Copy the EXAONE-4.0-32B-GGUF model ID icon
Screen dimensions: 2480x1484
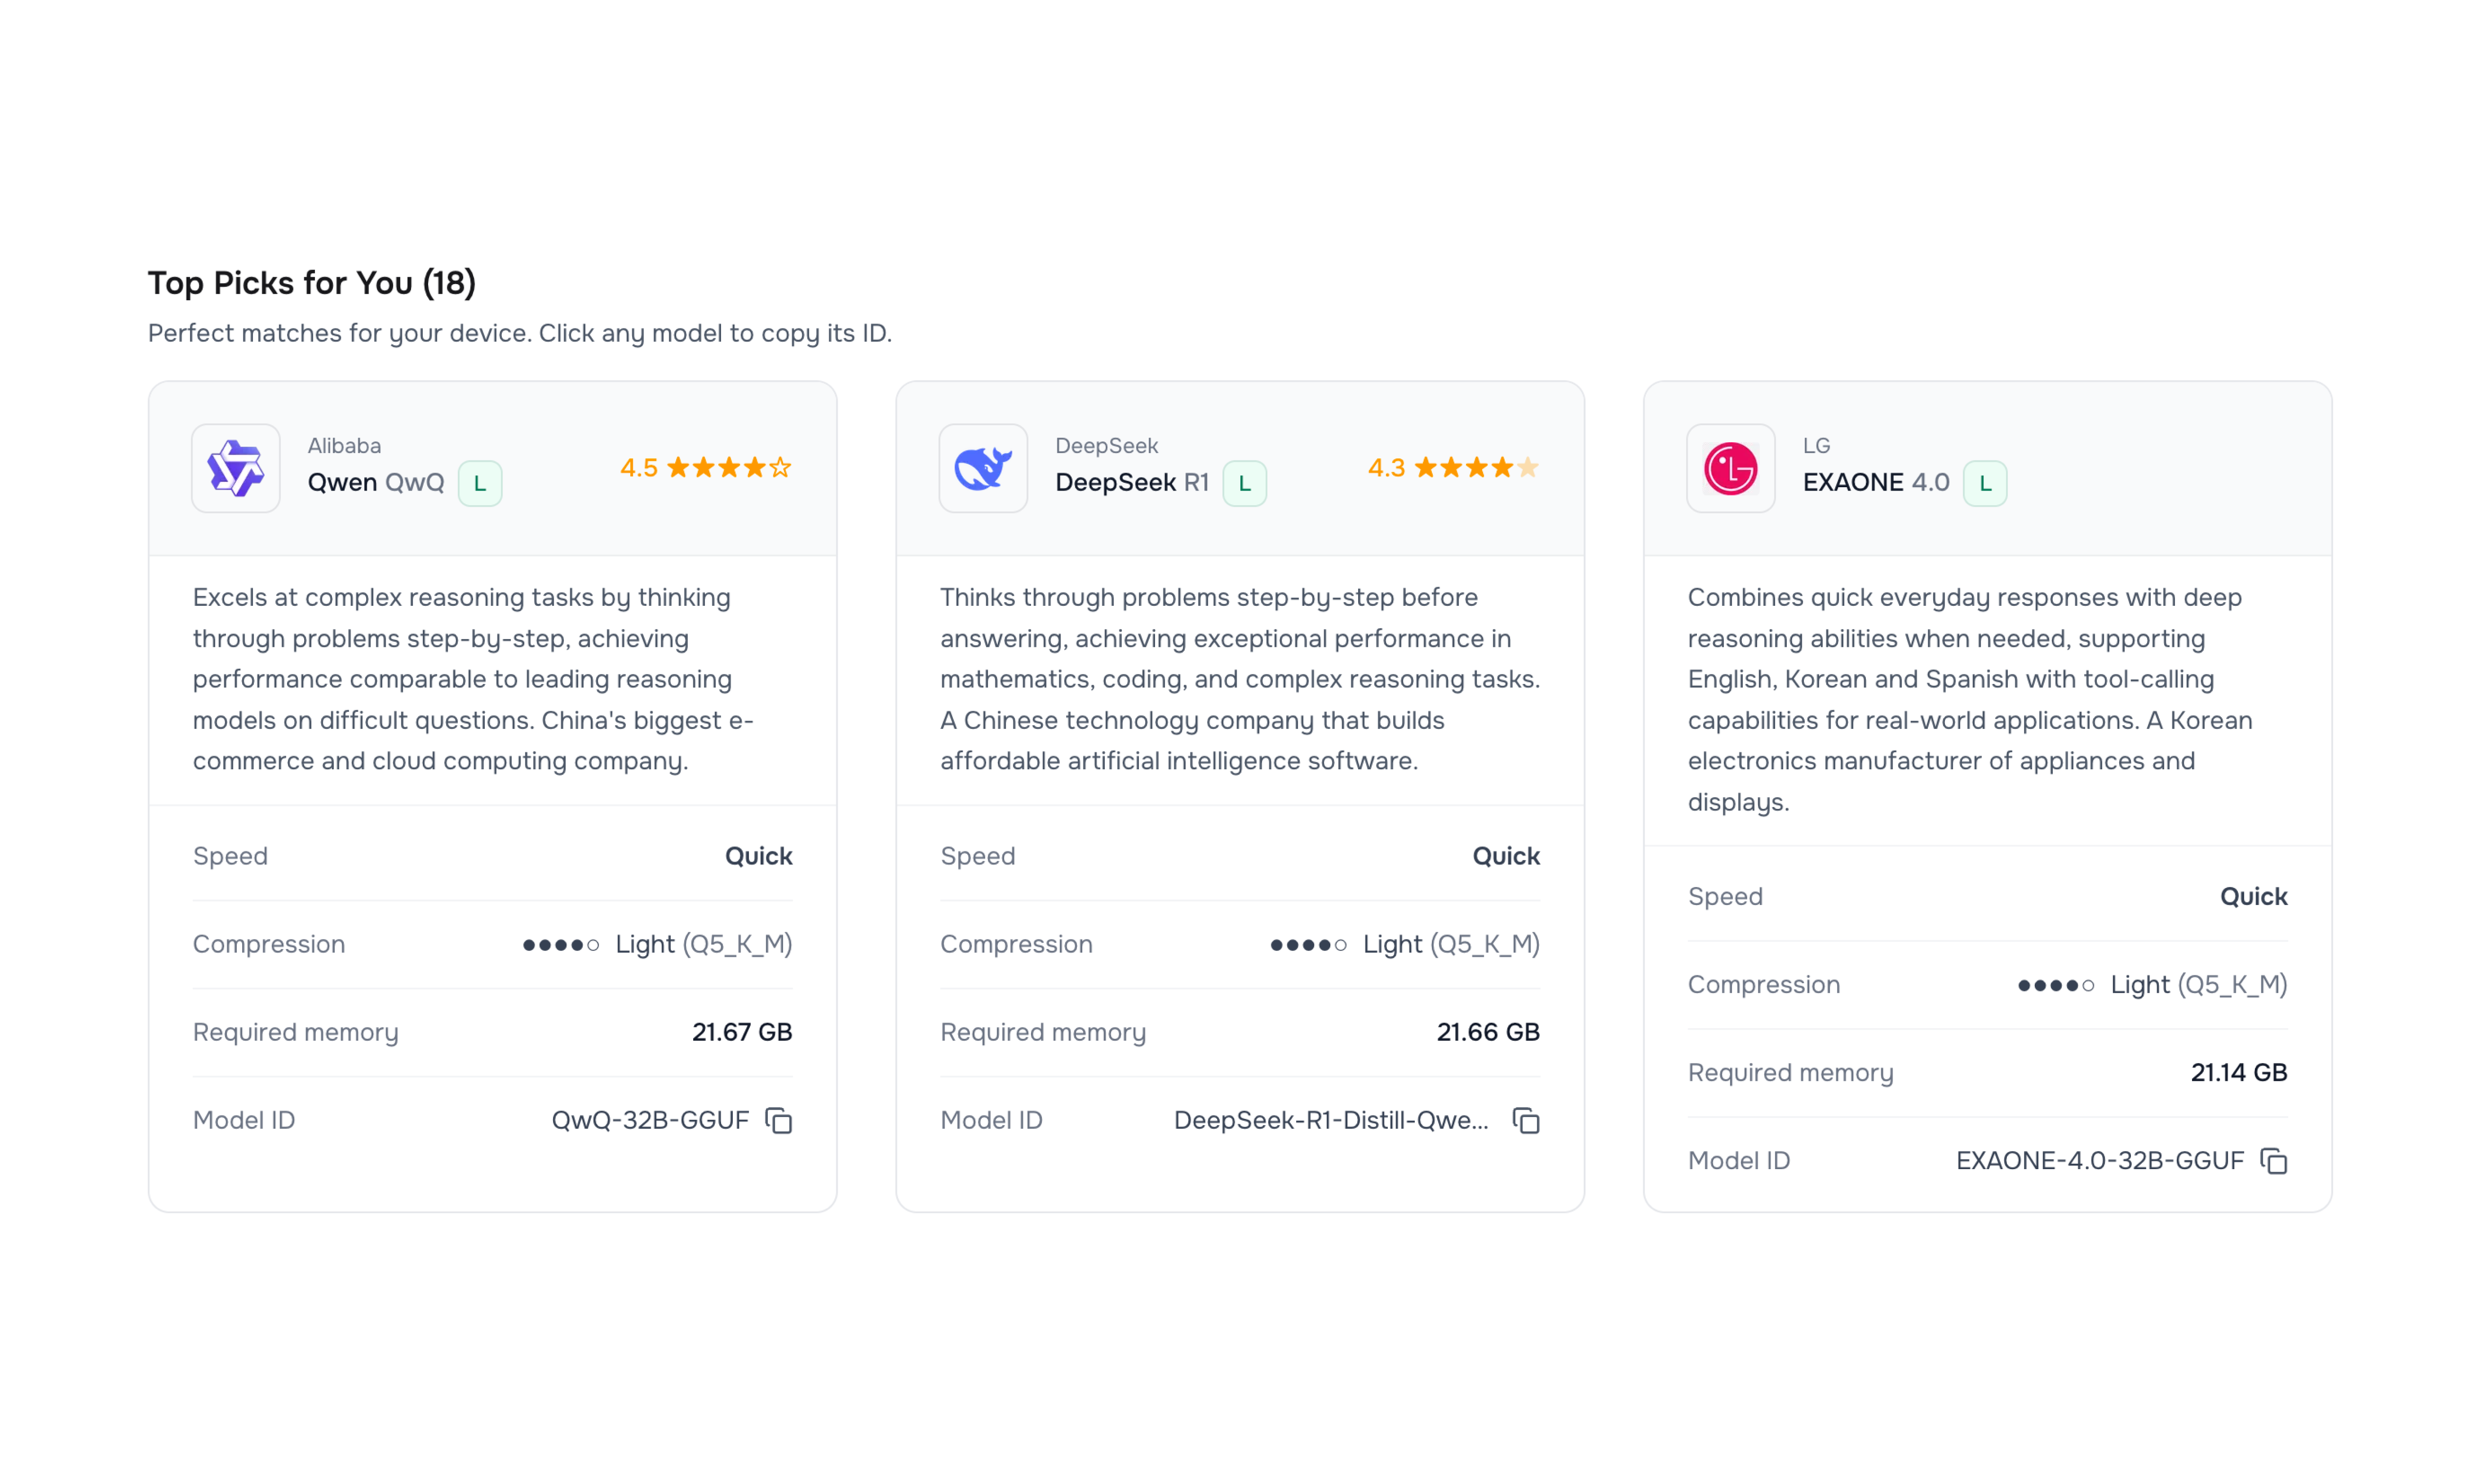click(2274, 1161)
